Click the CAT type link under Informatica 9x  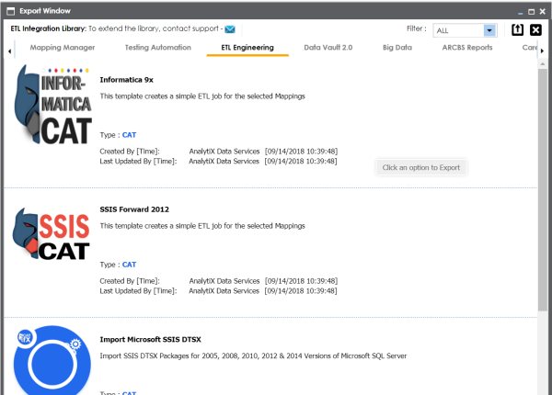pyautogui.click(x=129, y=134)
